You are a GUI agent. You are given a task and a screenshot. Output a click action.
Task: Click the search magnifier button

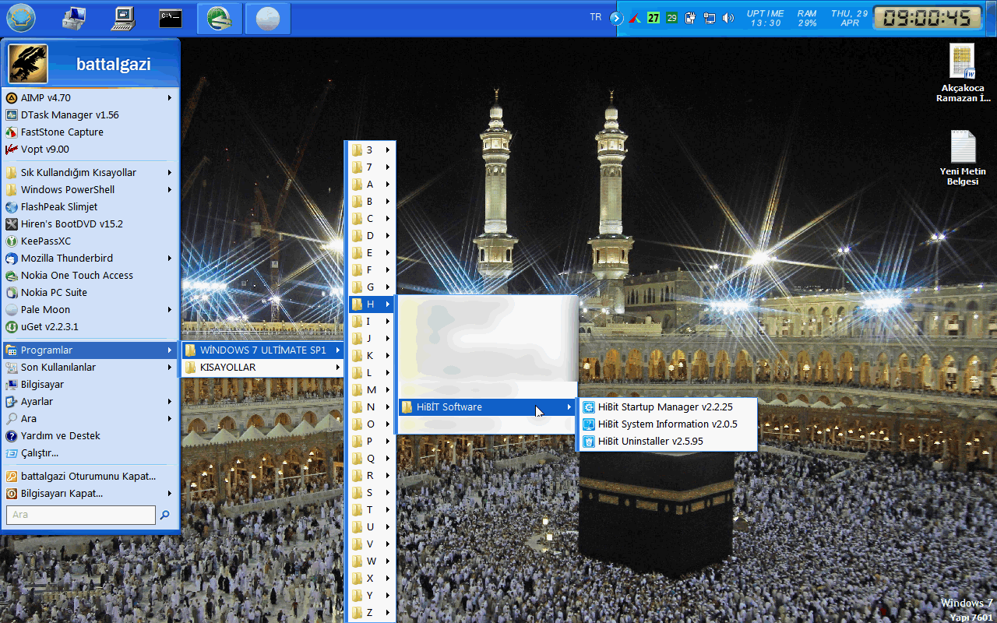[164, 515]
